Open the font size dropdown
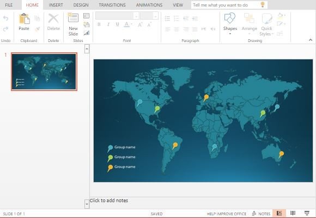 155,16
